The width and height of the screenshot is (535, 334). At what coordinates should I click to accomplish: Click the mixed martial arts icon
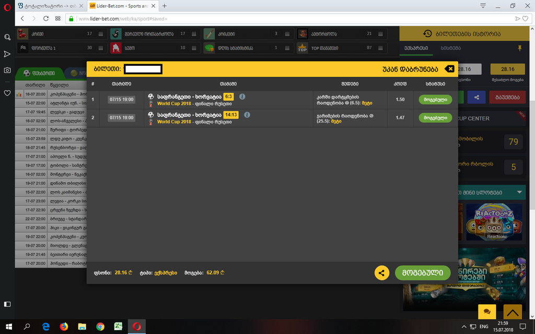tap(116, 34)
